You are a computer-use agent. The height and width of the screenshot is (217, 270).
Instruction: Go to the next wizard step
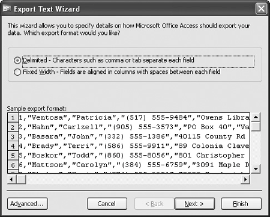tap(194, 204)
